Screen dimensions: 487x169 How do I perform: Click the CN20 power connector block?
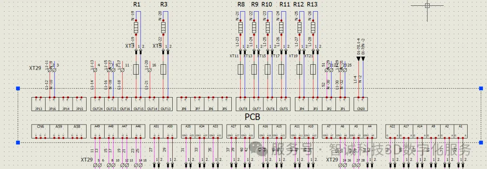[361, 104]
